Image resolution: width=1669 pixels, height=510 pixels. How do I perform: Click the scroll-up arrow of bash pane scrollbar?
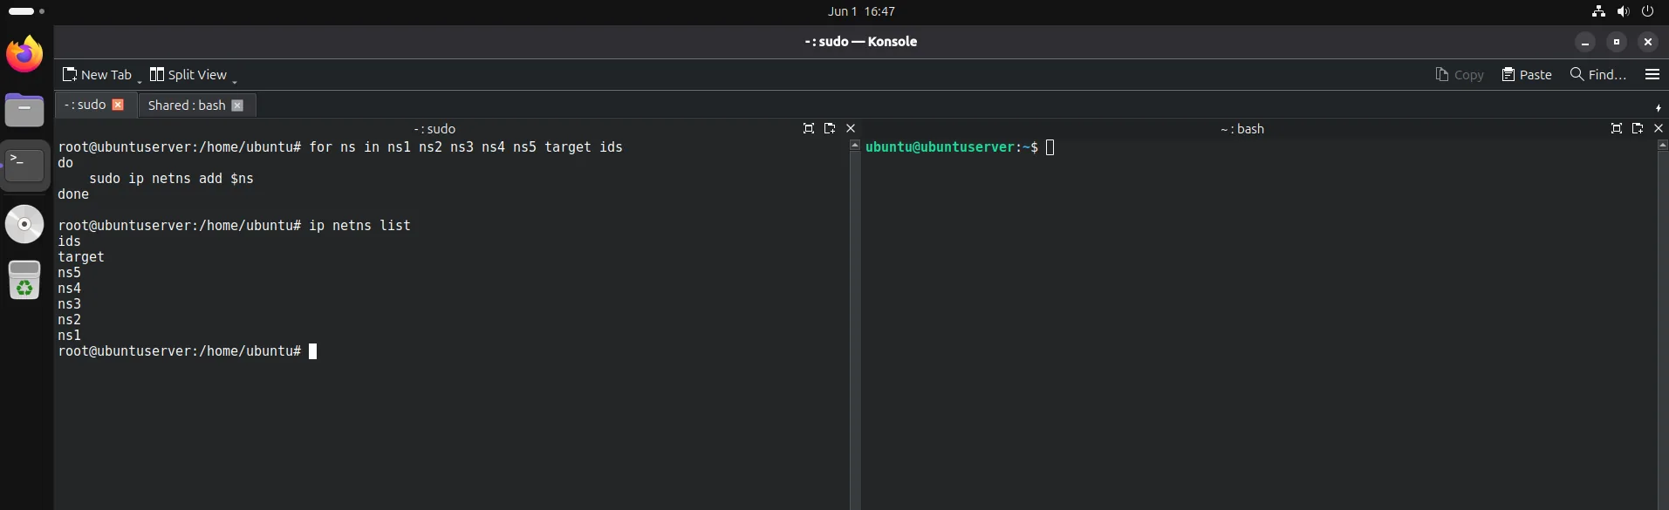point(1663,145)
